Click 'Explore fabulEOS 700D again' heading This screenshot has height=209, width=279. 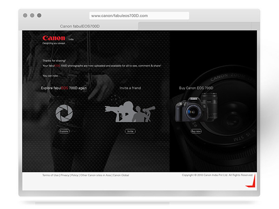pos(64,88)
